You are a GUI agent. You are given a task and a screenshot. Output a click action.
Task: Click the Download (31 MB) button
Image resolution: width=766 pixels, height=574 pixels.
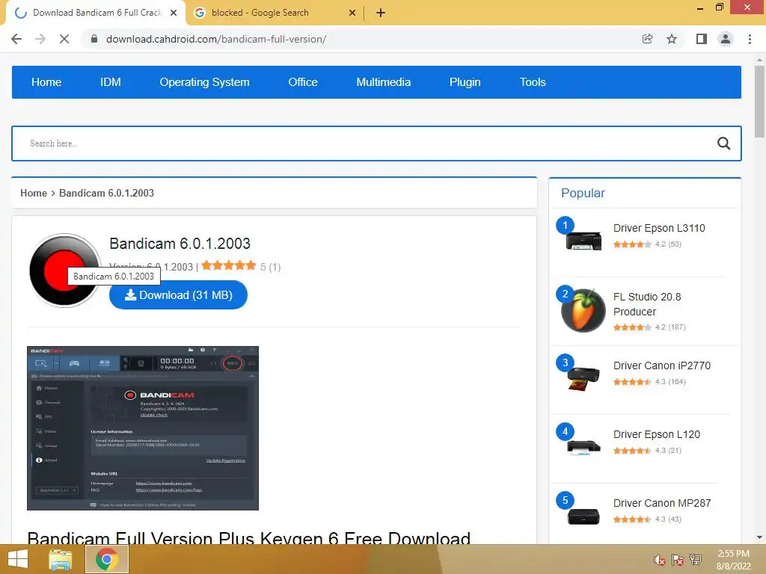click(178, 294)
